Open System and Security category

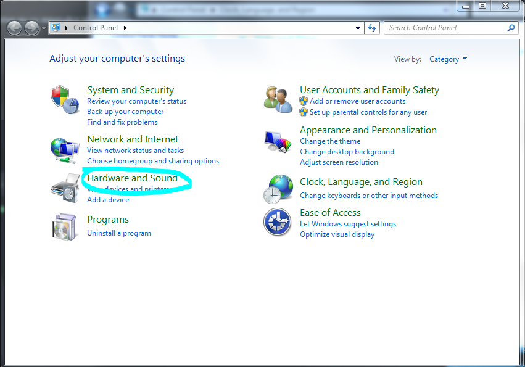[131, 89]
